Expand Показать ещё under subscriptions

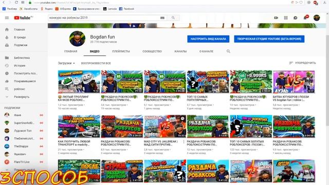click(x=24, y=170)
